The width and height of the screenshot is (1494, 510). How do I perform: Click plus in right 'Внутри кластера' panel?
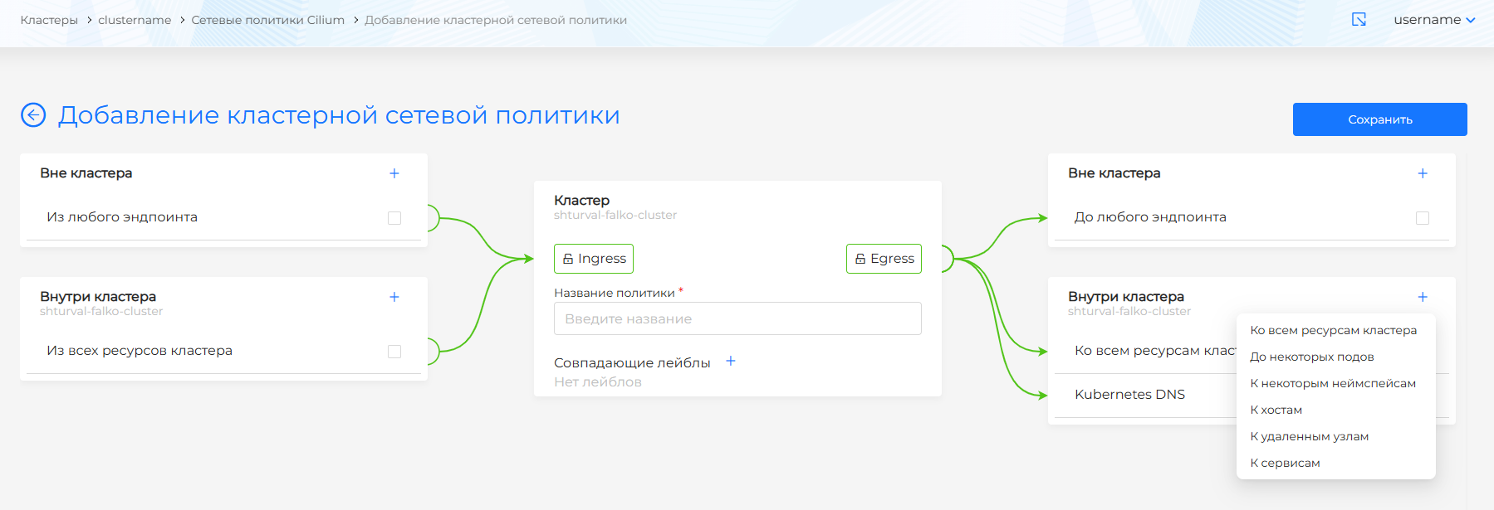[1423, 297]
